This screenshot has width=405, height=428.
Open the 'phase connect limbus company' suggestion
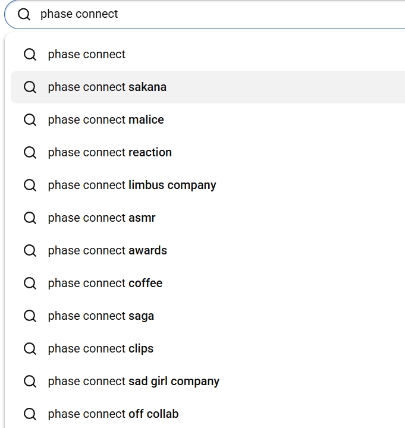(132, 185)
